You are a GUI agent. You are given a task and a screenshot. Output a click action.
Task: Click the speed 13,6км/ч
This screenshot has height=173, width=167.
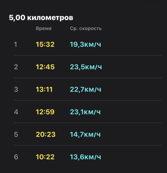[86, 157]
